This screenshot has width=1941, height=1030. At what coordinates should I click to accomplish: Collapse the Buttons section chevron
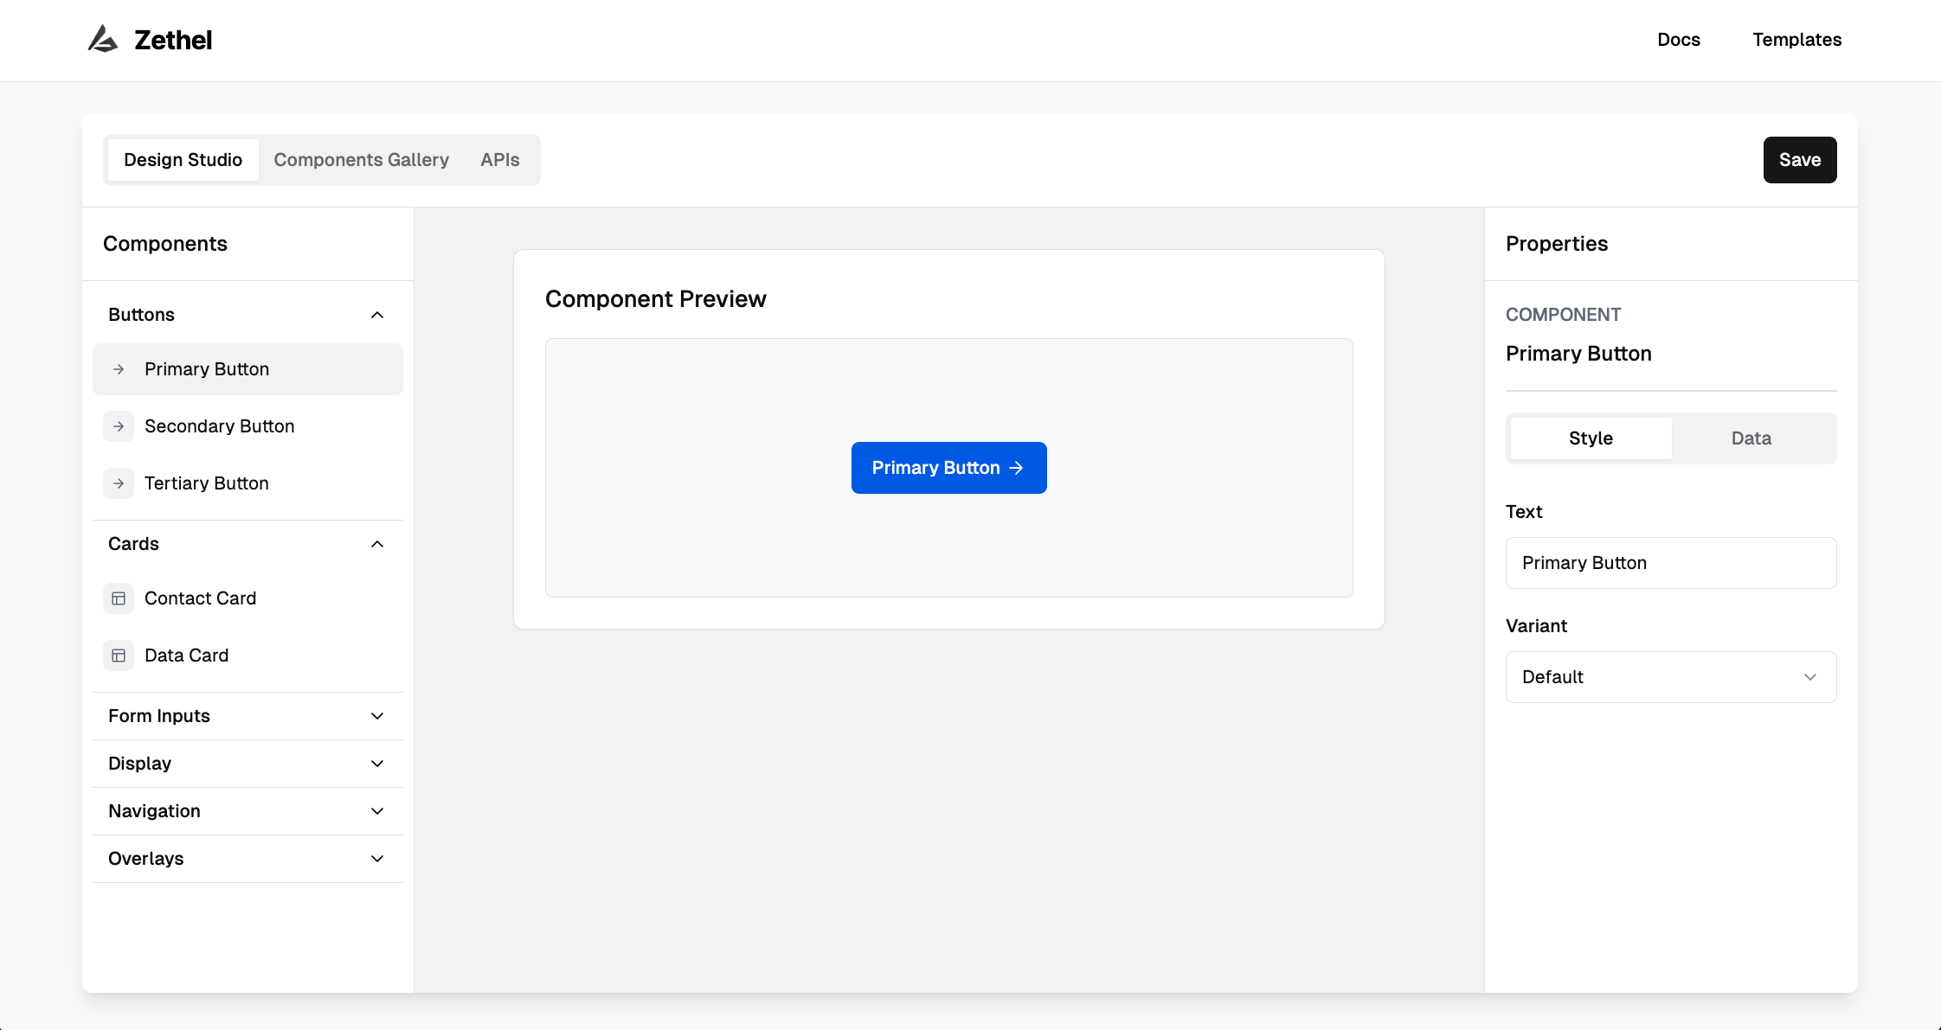point(377,315)
